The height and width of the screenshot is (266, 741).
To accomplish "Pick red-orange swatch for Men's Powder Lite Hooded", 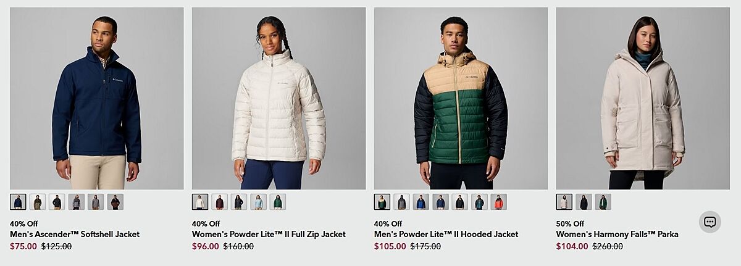I will (499, 202).
